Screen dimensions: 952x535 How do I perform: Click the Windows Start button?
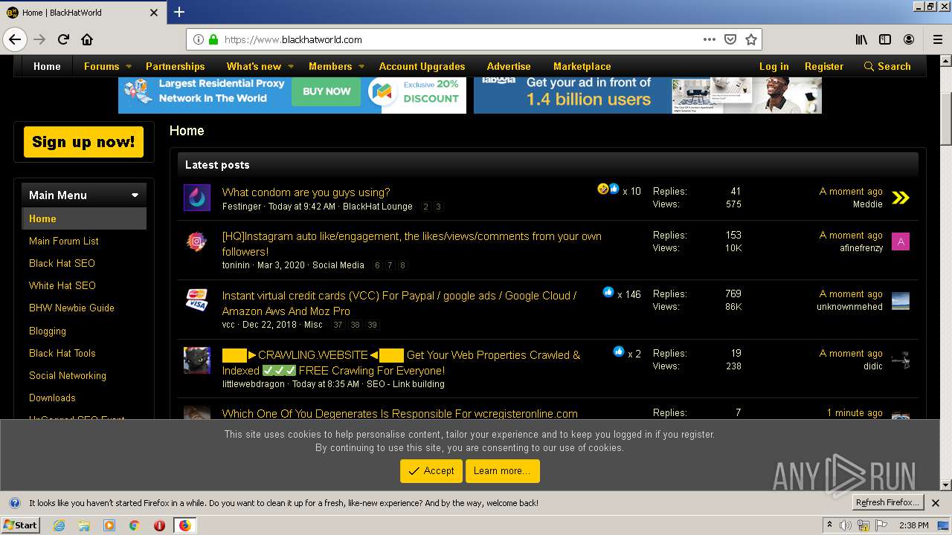tap(20, 525)
